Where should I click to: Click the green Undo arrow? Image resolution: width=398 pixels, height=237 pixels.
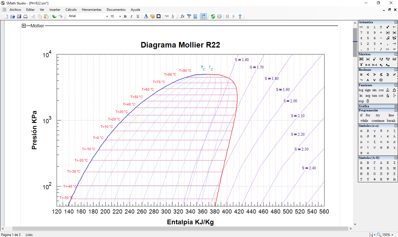tap(54, 16)
